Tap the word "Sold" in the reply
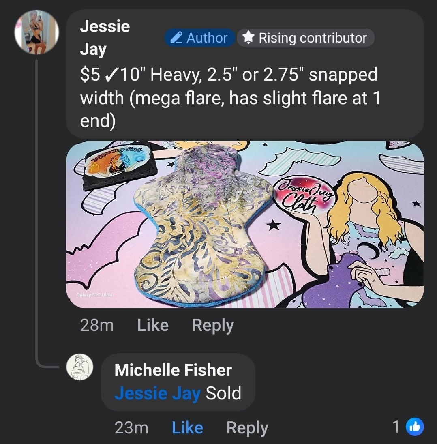The image size is (437, 444). coord(223,393)
